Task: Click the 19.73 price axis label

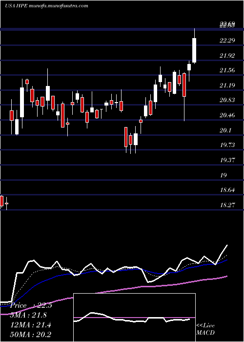Action: point(227,145)
